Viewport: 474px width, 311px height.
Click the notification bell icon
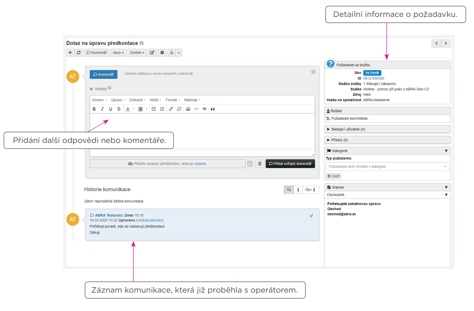172,53
